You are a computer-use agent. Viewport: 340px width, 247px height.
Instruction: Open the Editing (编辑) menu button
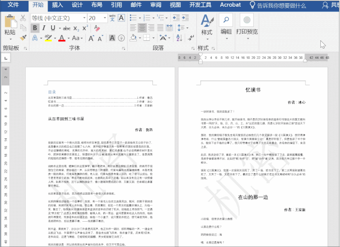(226, 27)
